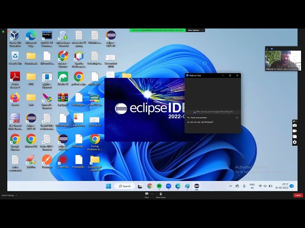Open the Audio Settings caret menu
Viewport: 305px width, 228px height.
click(16, 195)
